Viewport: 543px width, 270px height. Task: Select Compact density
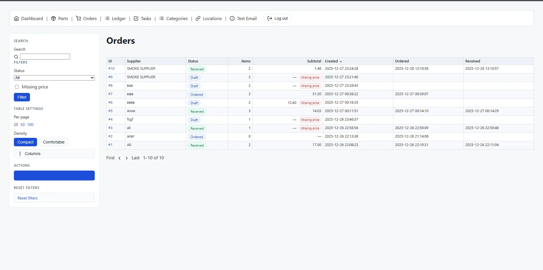[25, 142]
